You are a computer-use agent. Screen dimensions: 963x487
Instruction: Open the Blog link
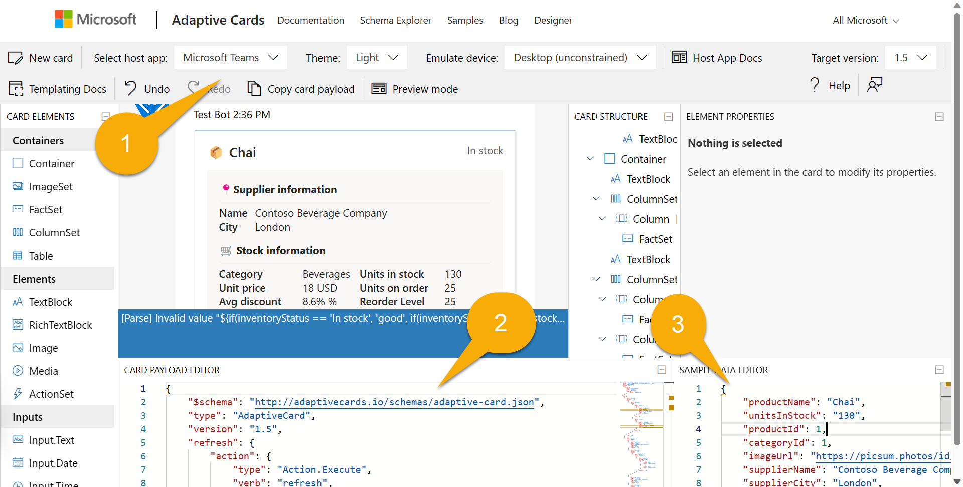[509, 20]
